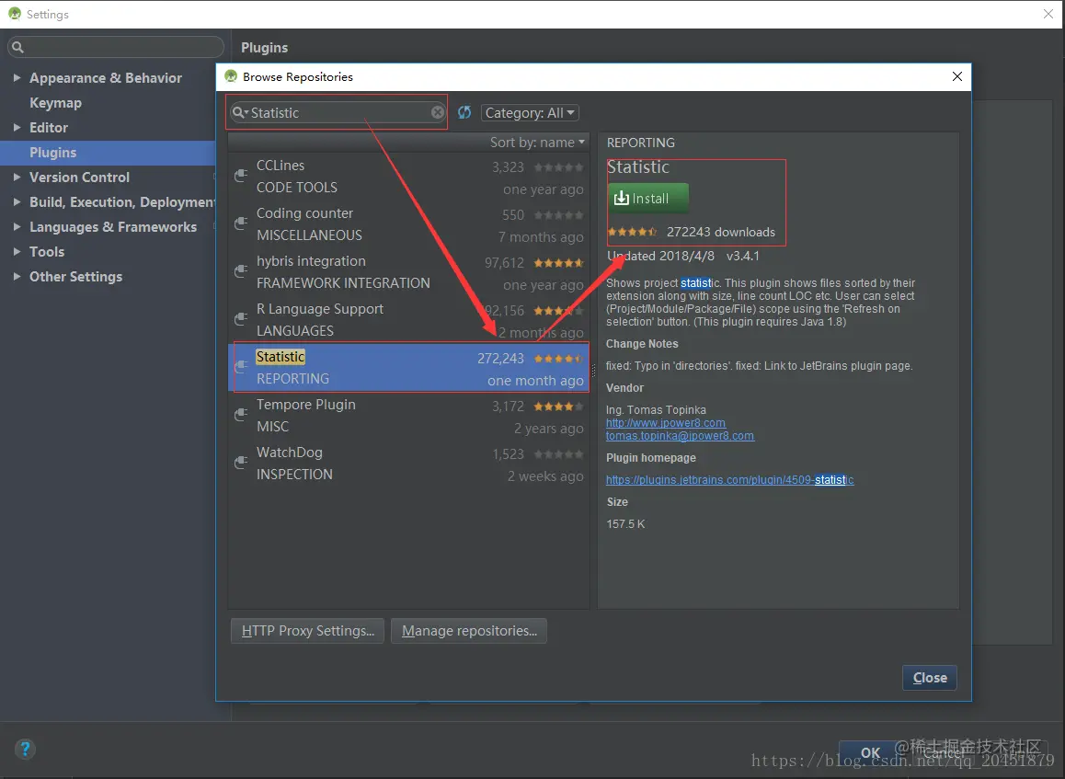Click Manage repositories button
Image resolution: width=1065 pixels, height=779 pixels.
pos(469,631)
